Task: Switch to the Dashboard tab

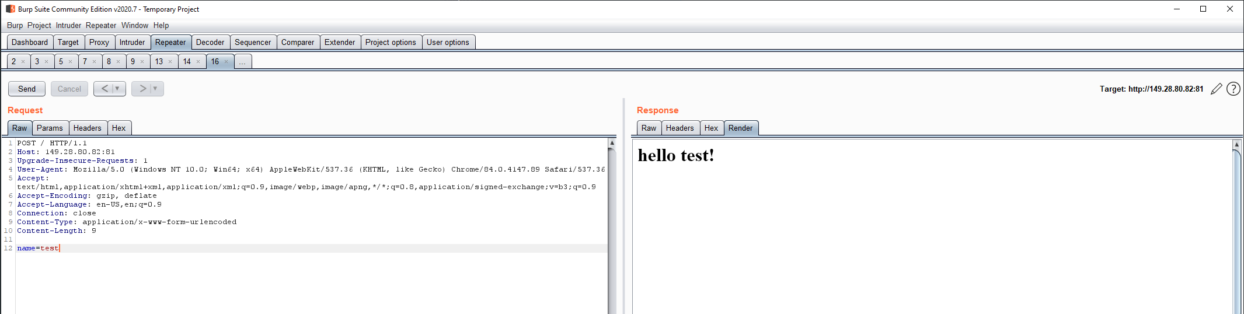Action: (x=30, y=42)
